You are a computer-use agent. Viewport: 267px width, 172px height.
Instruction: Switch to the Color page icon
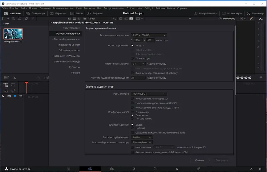click(155, 169)
